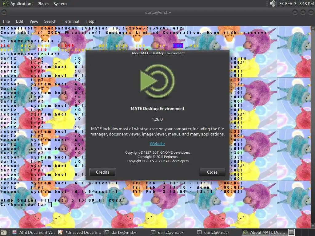
Task: Click the show desktop icon in bottom panel
Action: [x=4, y=232]
